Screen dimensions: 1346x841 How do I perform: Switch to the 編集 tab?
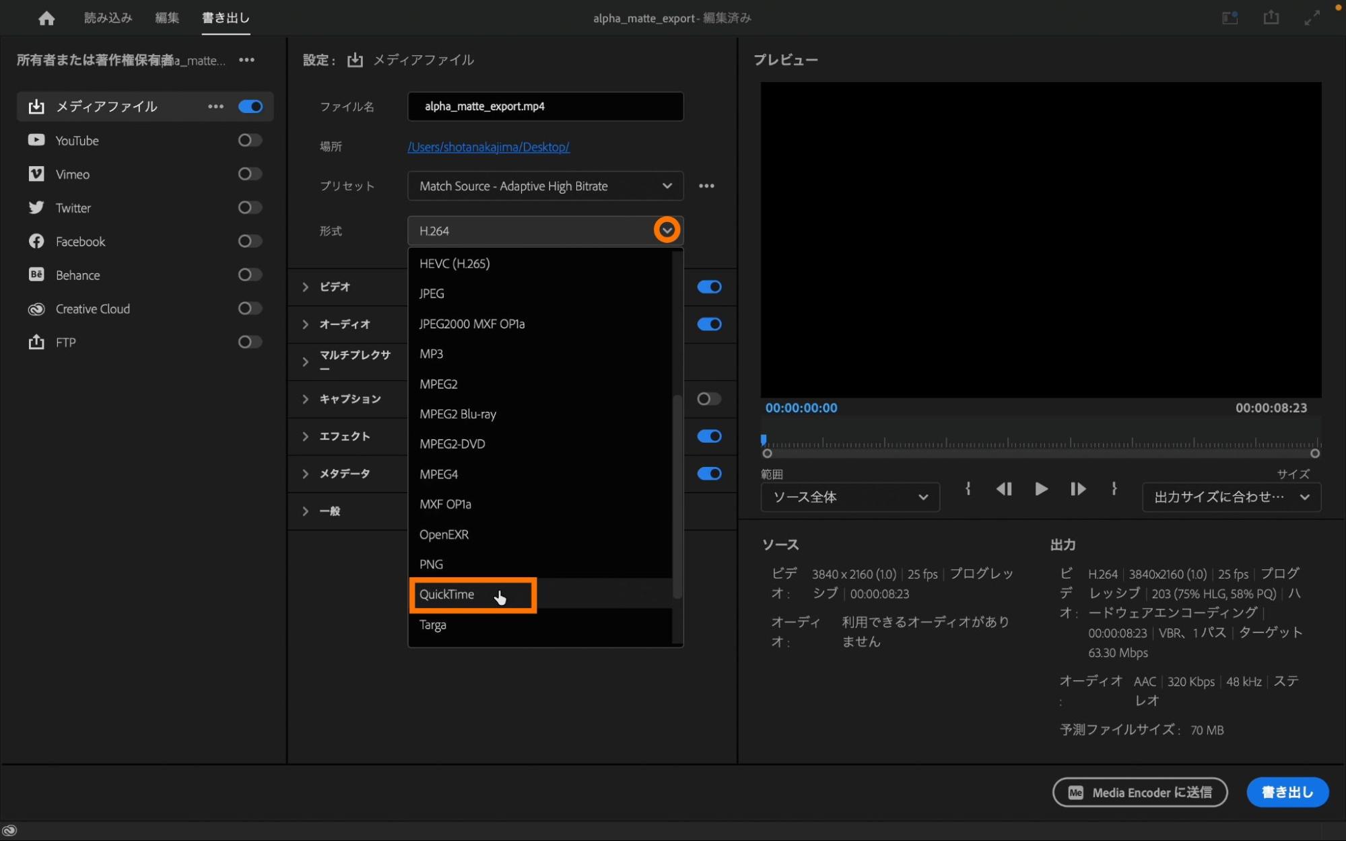pos(167,18)
